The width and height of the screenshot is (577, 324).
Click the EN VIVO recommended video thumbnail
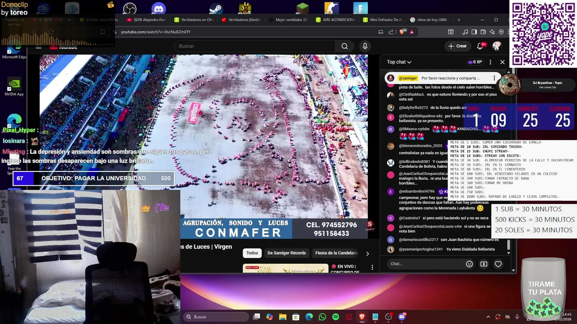pyautogui.click(x=285, y=268)
